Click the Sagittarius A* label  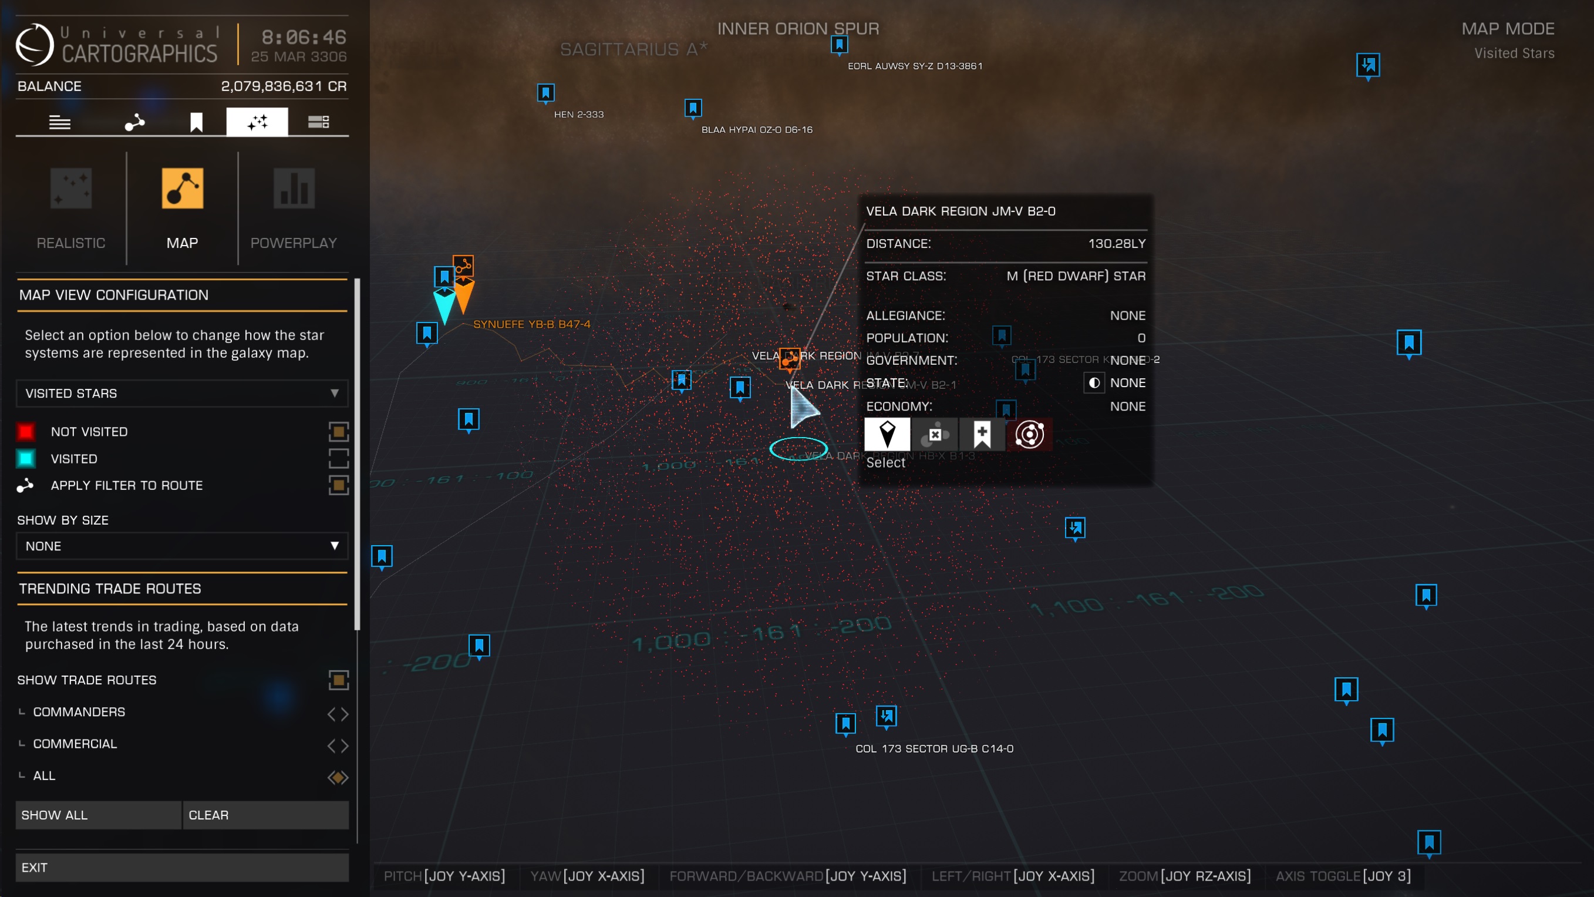coord(633,49)
